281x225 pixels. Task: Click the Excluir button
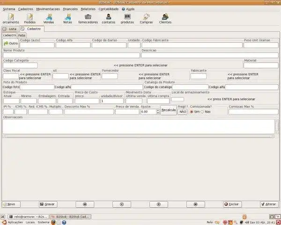click(x=232, y=204)
